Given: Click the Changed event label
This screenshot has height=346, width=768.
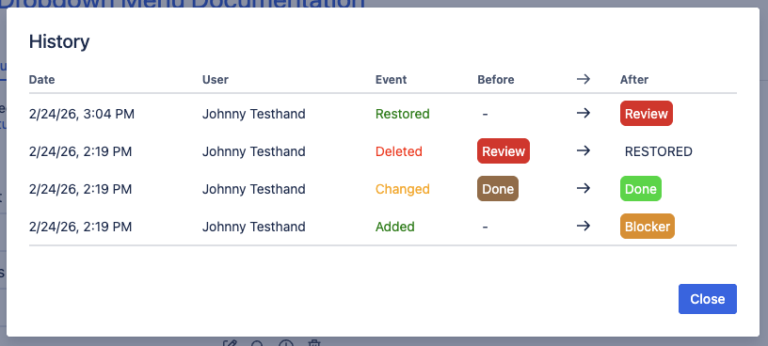Looking at the screenshot, I should [x=403, y=189].
